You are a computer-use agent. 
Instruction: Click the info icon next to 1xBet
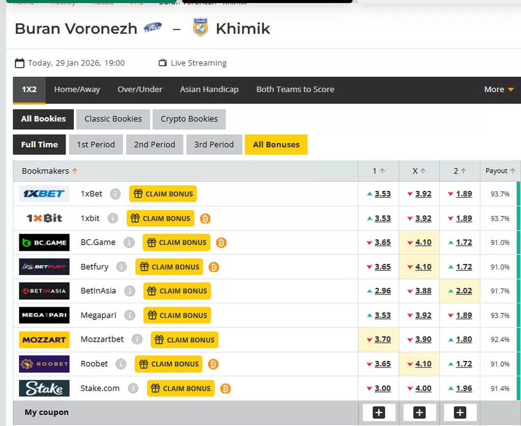click(x=115, y=194)
